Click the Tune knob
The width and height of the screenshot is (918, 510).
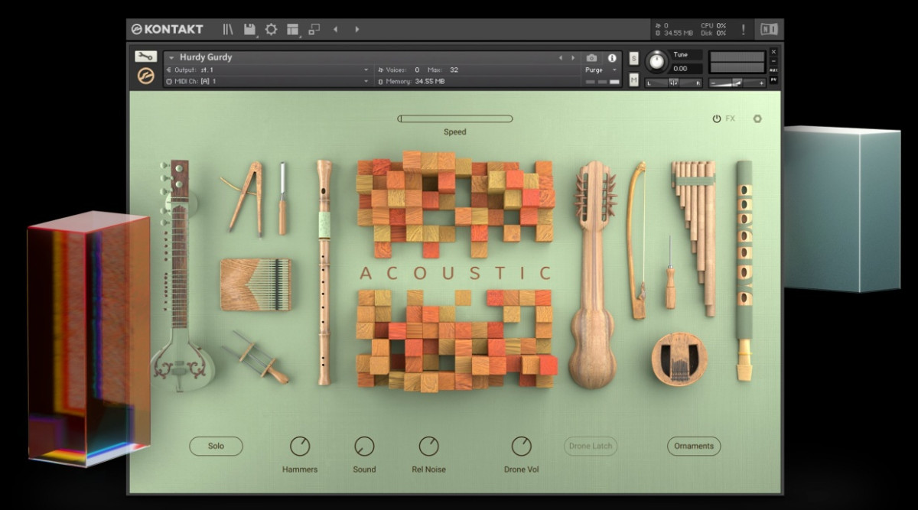pyautogui.click(x=656, y=61)
